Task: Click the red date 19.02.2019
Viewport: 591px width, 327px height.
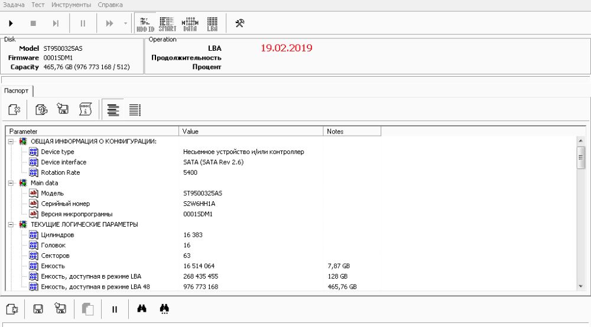Action: [287, 48]
